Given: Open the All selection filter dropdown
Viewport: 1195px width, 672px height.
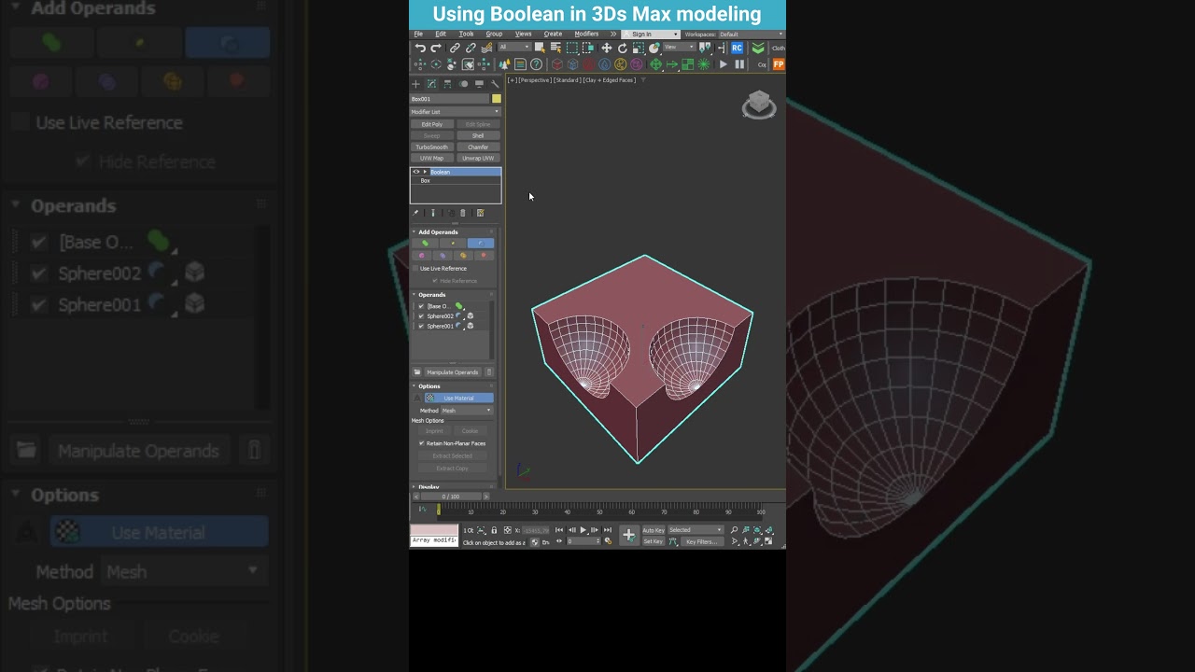Looking at the screenshot, I should 514,48.
